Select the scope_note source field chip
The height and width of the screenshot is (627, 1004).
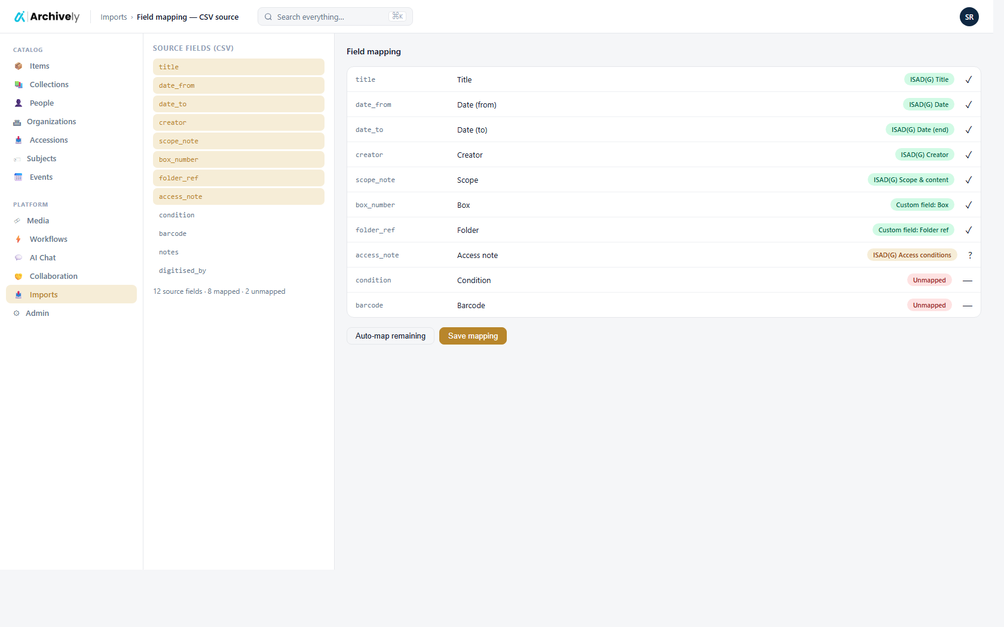(x=238, y=141)
